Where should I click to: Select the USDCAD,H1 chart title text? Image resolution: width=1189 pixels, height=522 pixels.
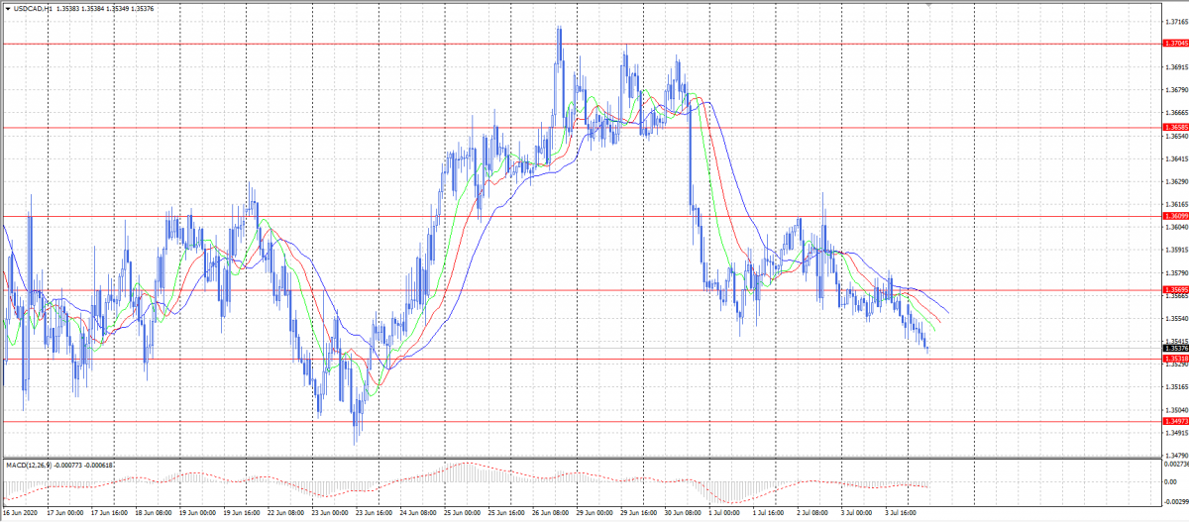pyautogui.click(x=31, y=8)
